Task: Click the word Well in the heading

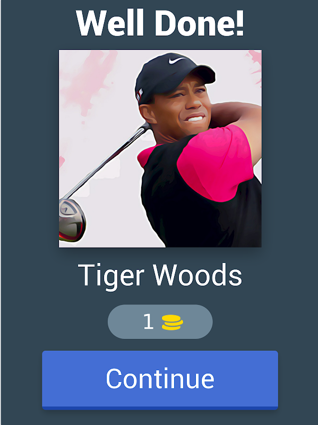Action: 110,23
